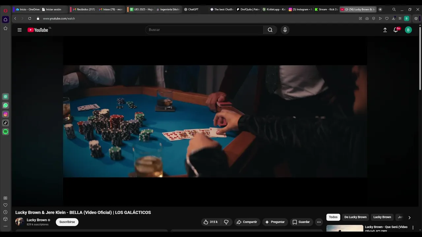This screenshot has width=422, height=237.
Task: Switch to The best ChatBot tab
Action: pyautogui.click(x=222, y=10)
